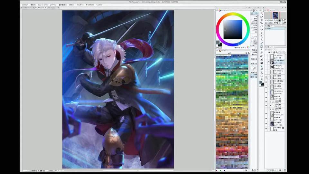Click inside the color wheel's saturation square
Image resolution: width=309 pixels, height=174 pixels.
point(233,29)
